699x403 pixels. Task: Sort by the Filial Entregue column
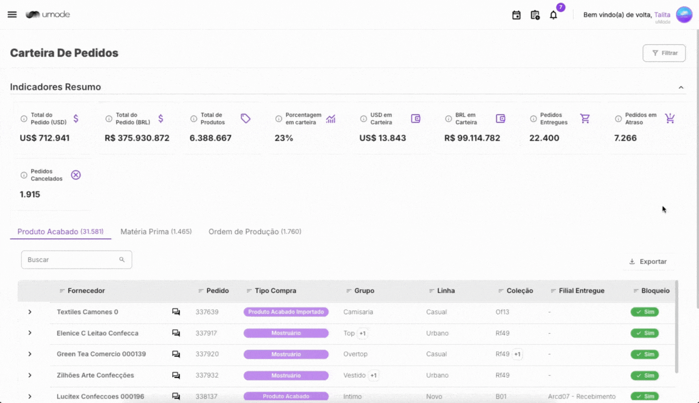coord(577,291)
